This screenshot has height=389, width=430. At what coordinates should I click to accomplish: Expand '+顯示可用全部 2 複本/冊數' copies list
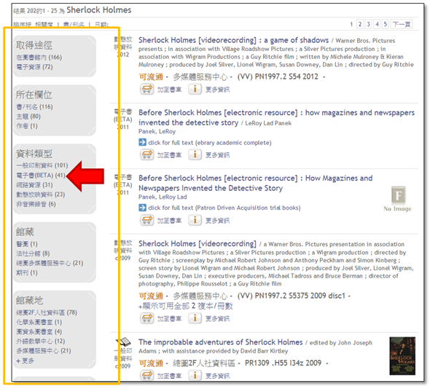coord(186,306)
